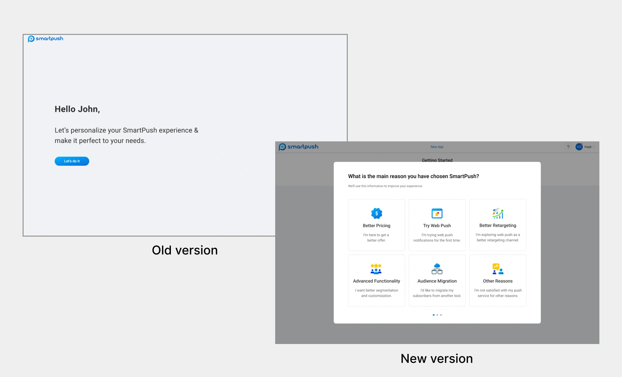Click the active blue carousel progress dot
Screen dimensions: 622x377
point(434,315)
